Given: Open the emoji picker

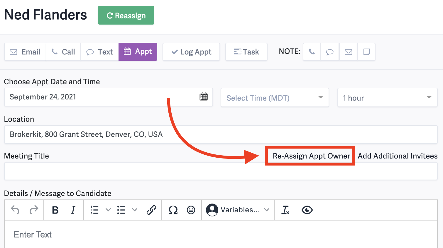Looking at the screenshot, I should tap(191, 210).
